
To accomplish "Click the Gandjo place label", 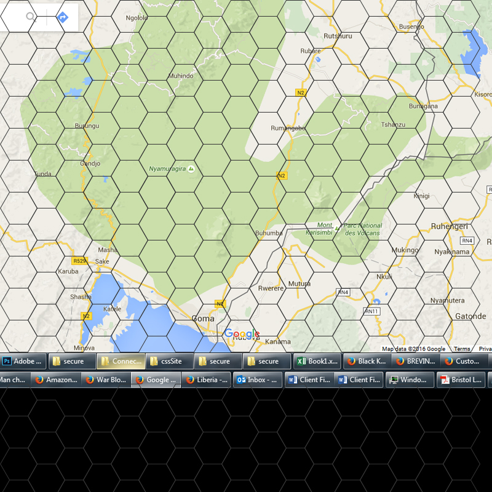I will [x=90, y=164].
